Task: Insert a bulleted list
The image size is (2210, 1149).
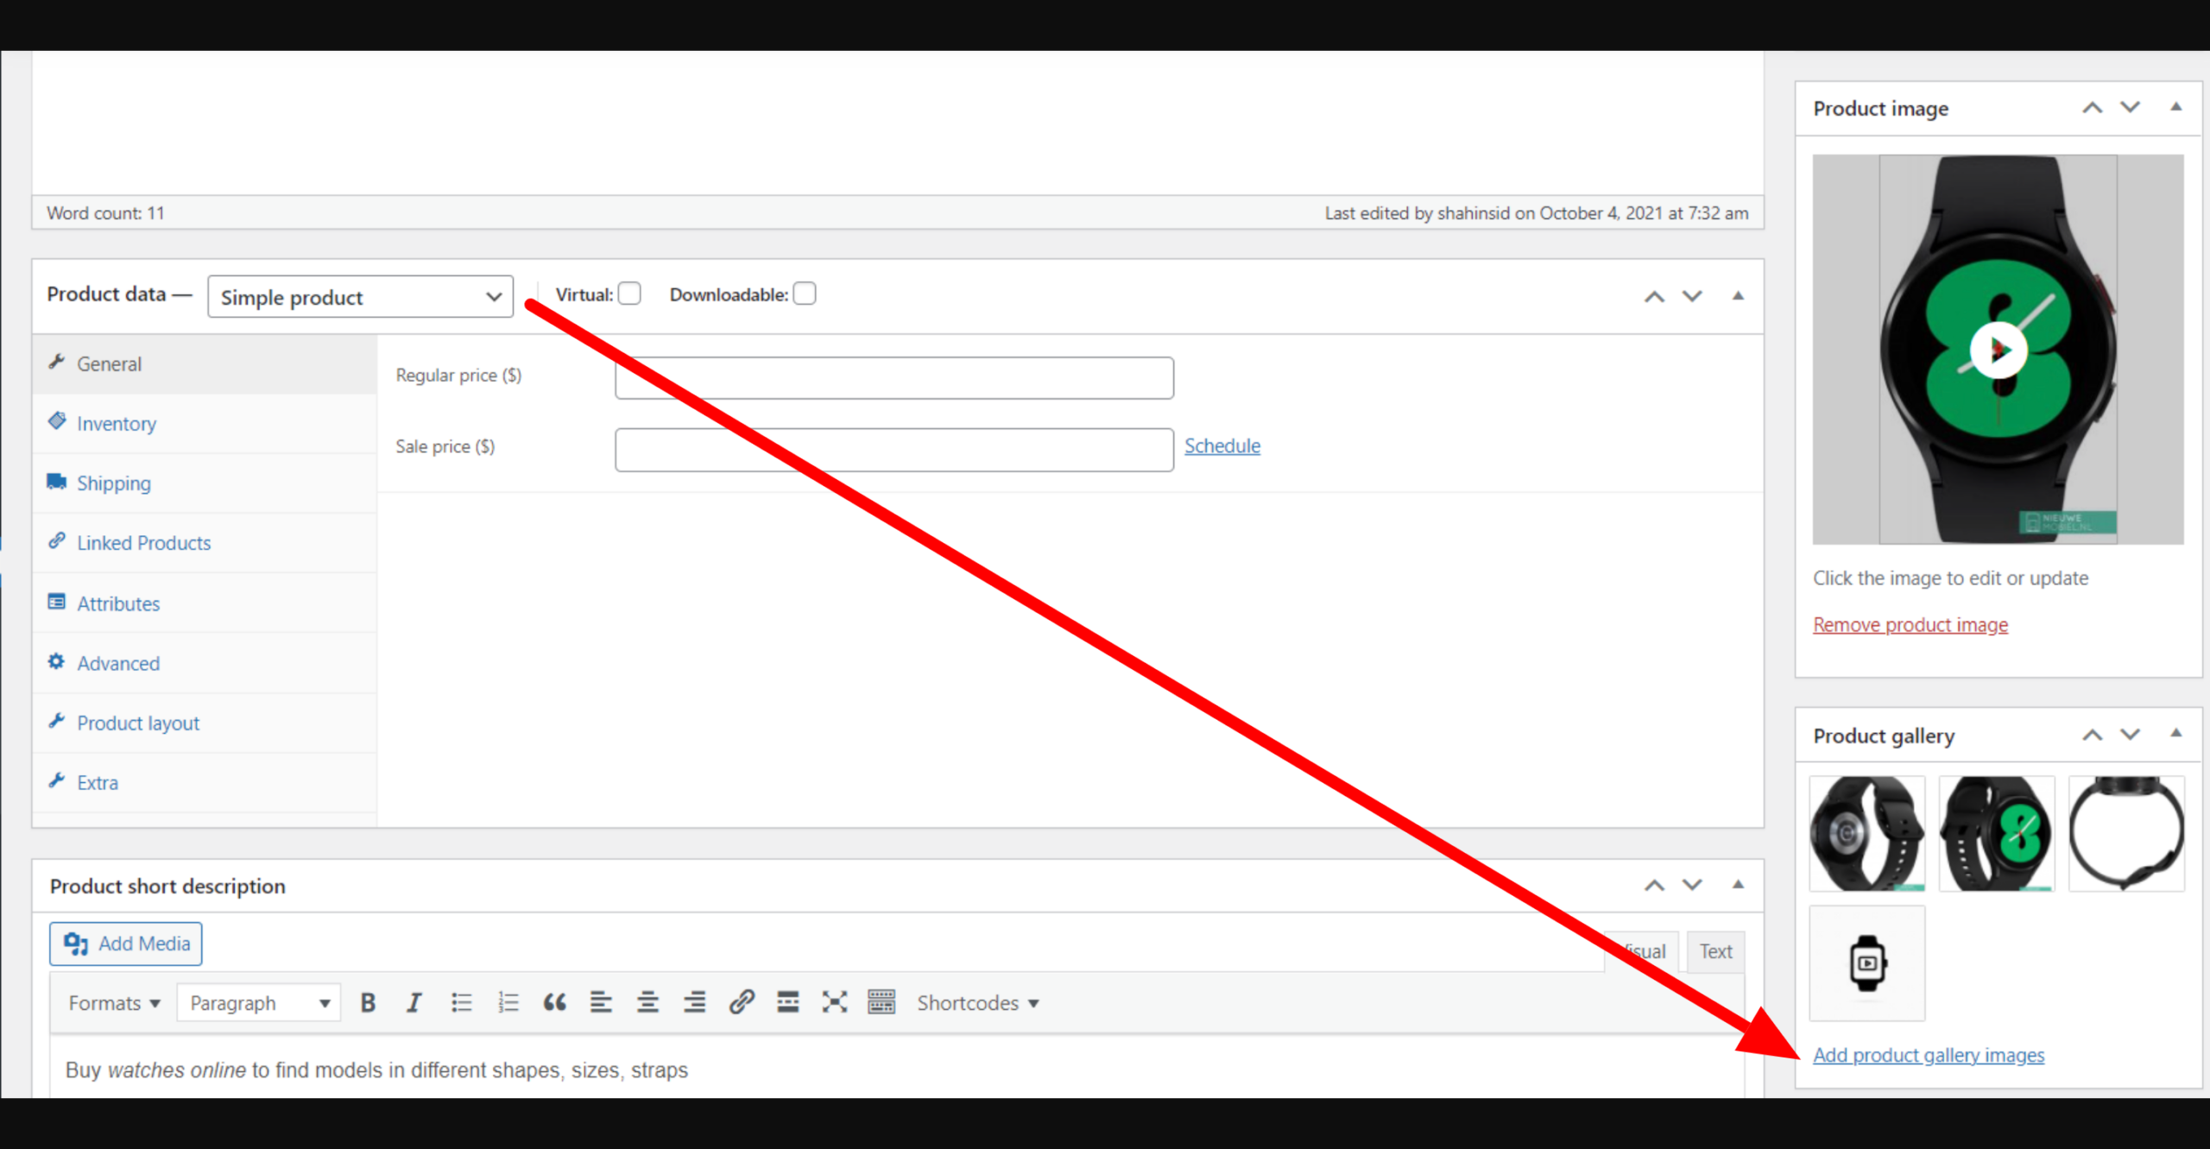Action: coord(462,1002)
